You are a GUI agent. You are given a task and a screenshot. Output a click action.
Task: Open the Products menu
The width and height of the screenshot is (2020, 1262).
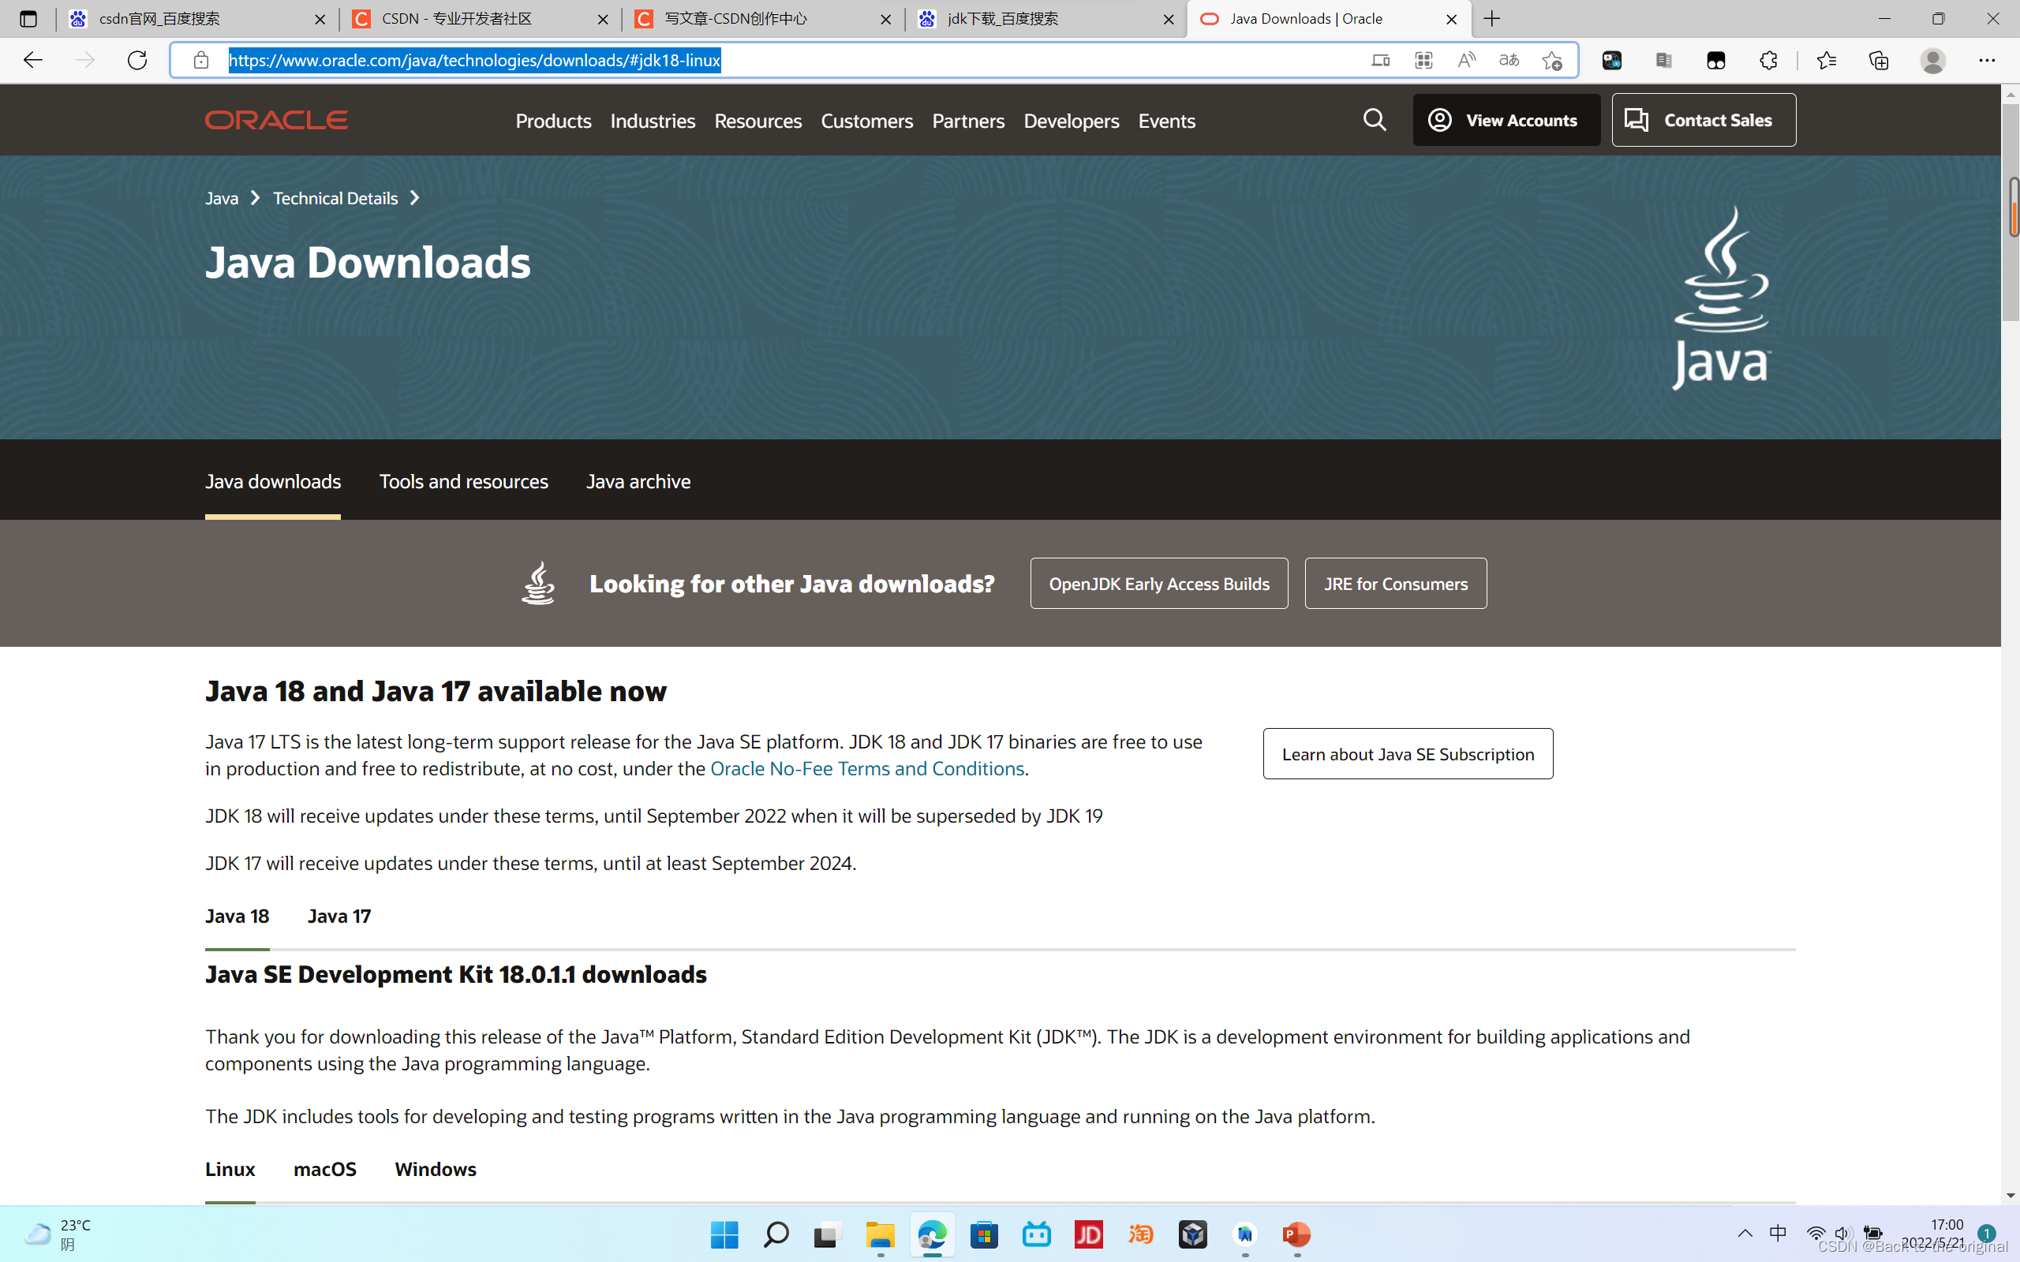pyautogui.click(x=553, y=121)
